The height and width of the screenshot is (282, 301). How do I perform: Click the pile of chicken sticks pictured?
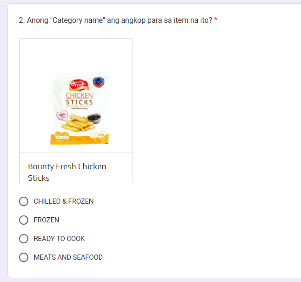click(x=79, y=123)
